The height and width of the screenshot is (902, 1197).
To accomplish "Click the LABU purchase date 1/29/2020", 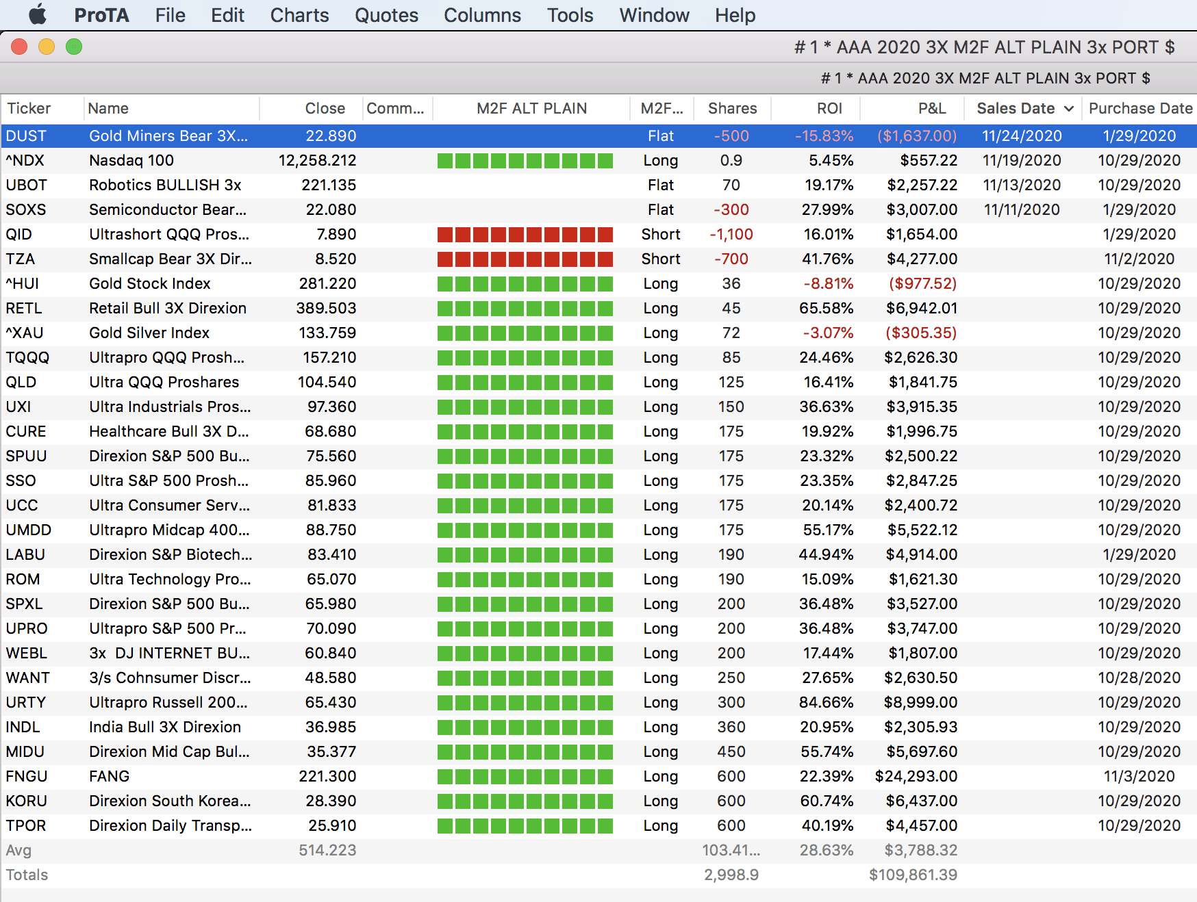I will (1139, 554).
